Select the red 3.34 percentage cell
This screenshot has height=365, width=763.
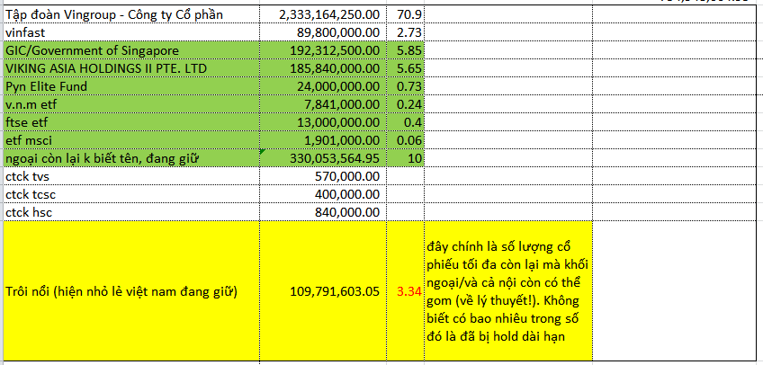pos(406,292)
